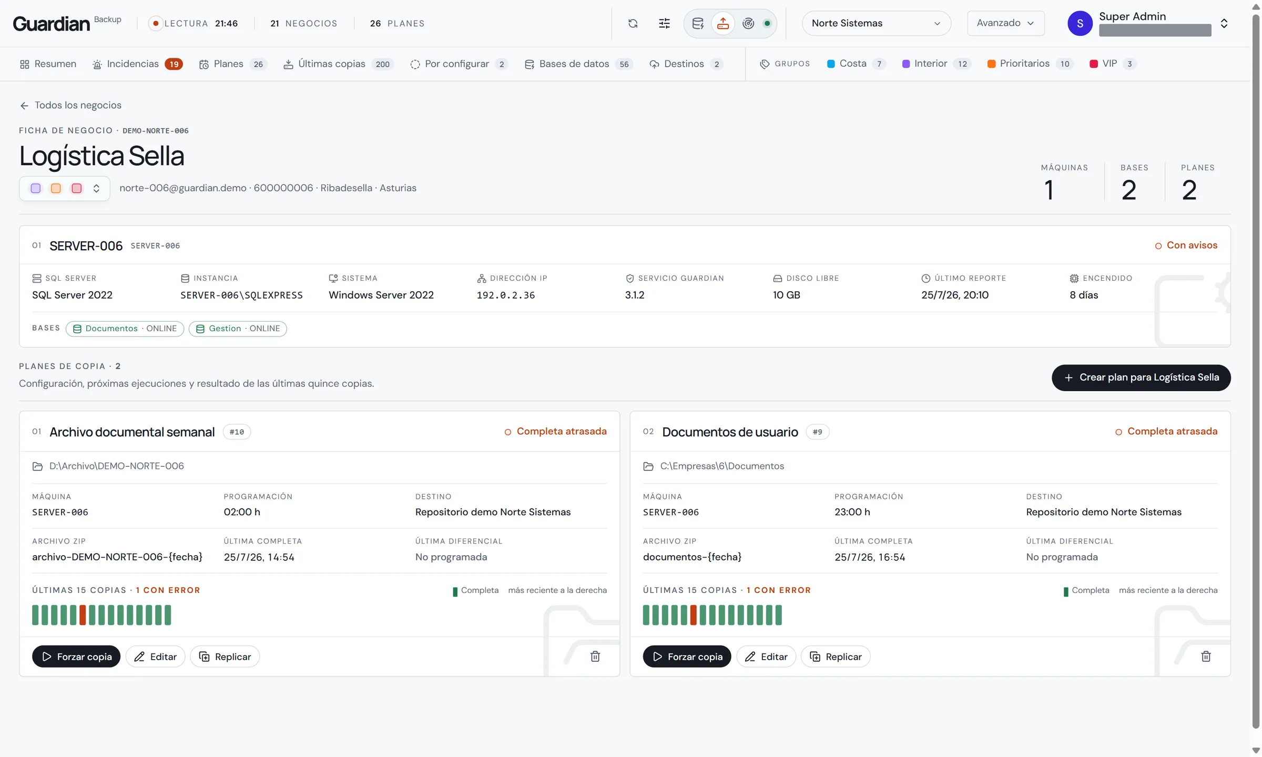Click the back arrow beside Todos los negocios

point(24,106)
